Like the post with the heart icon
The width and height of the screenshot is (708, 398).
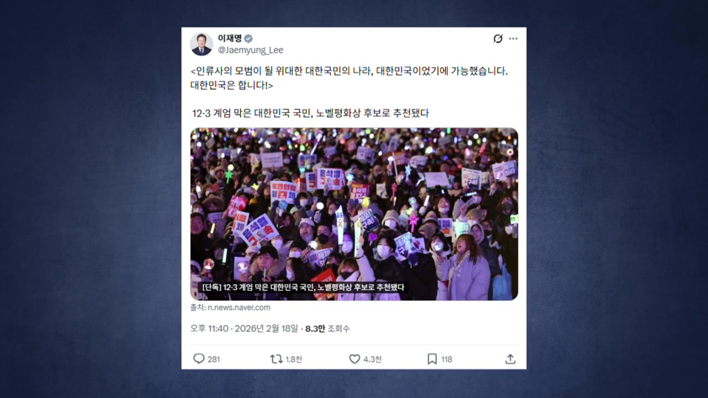tap(355, 359)
